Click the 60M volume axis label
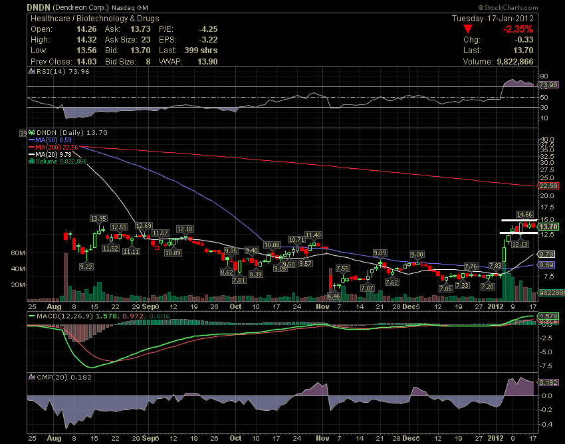The width and height of the screenshot is (565, 444). click(18, 253)
